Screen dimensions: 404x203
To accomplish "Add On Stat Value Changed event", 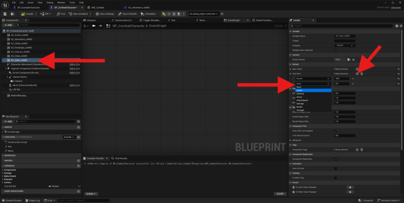I will (x=350, y=187).
